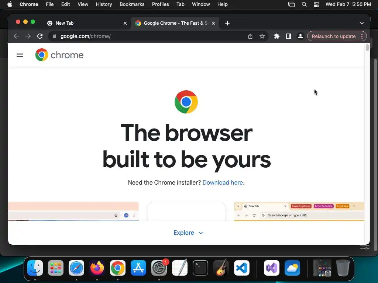Open a new tab with plus button
This screenshot has width=378, height=283.
click(x=227, y=23)
